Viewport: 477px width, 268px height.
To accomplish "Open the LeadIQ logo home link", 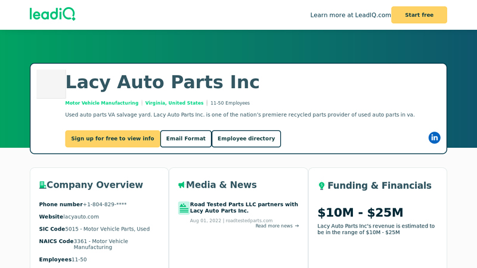I will pyautogui.click(x=52, y=14).
